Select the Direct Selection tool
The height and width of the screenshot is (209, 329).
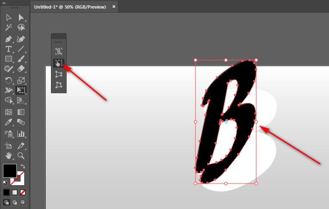pos(21,18)
